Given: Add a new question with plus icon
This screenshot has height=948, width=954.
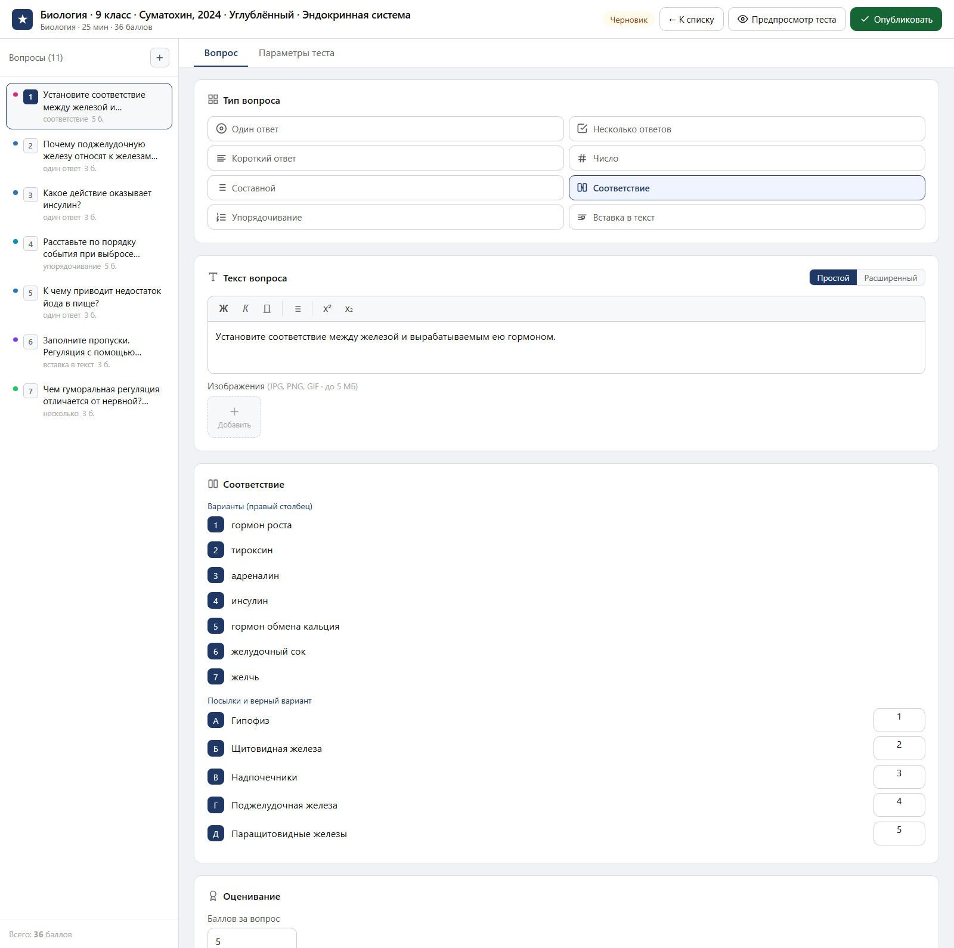Looking at the screenshot, I should click(159, 58).
